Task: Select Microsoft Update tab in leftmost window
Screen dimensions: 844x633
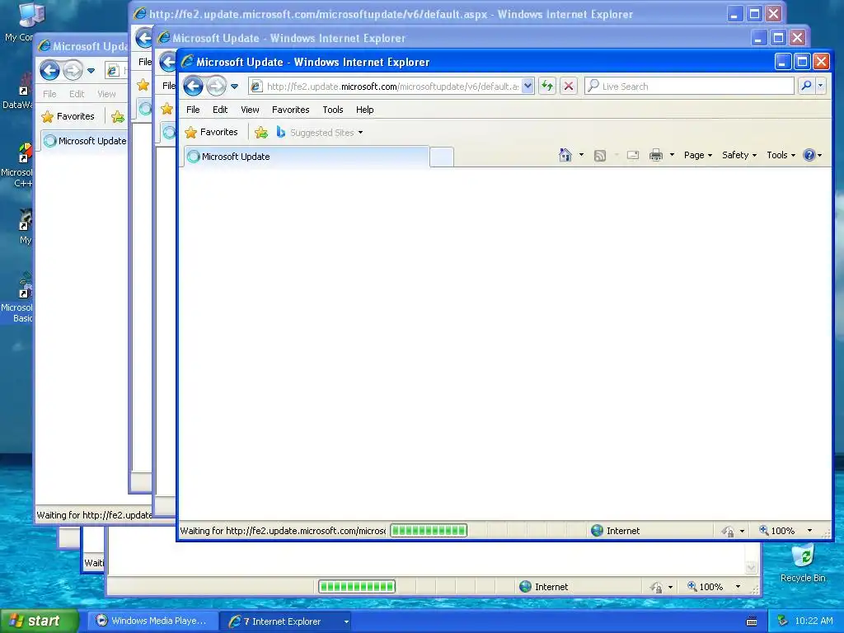Action: [85, 141]
